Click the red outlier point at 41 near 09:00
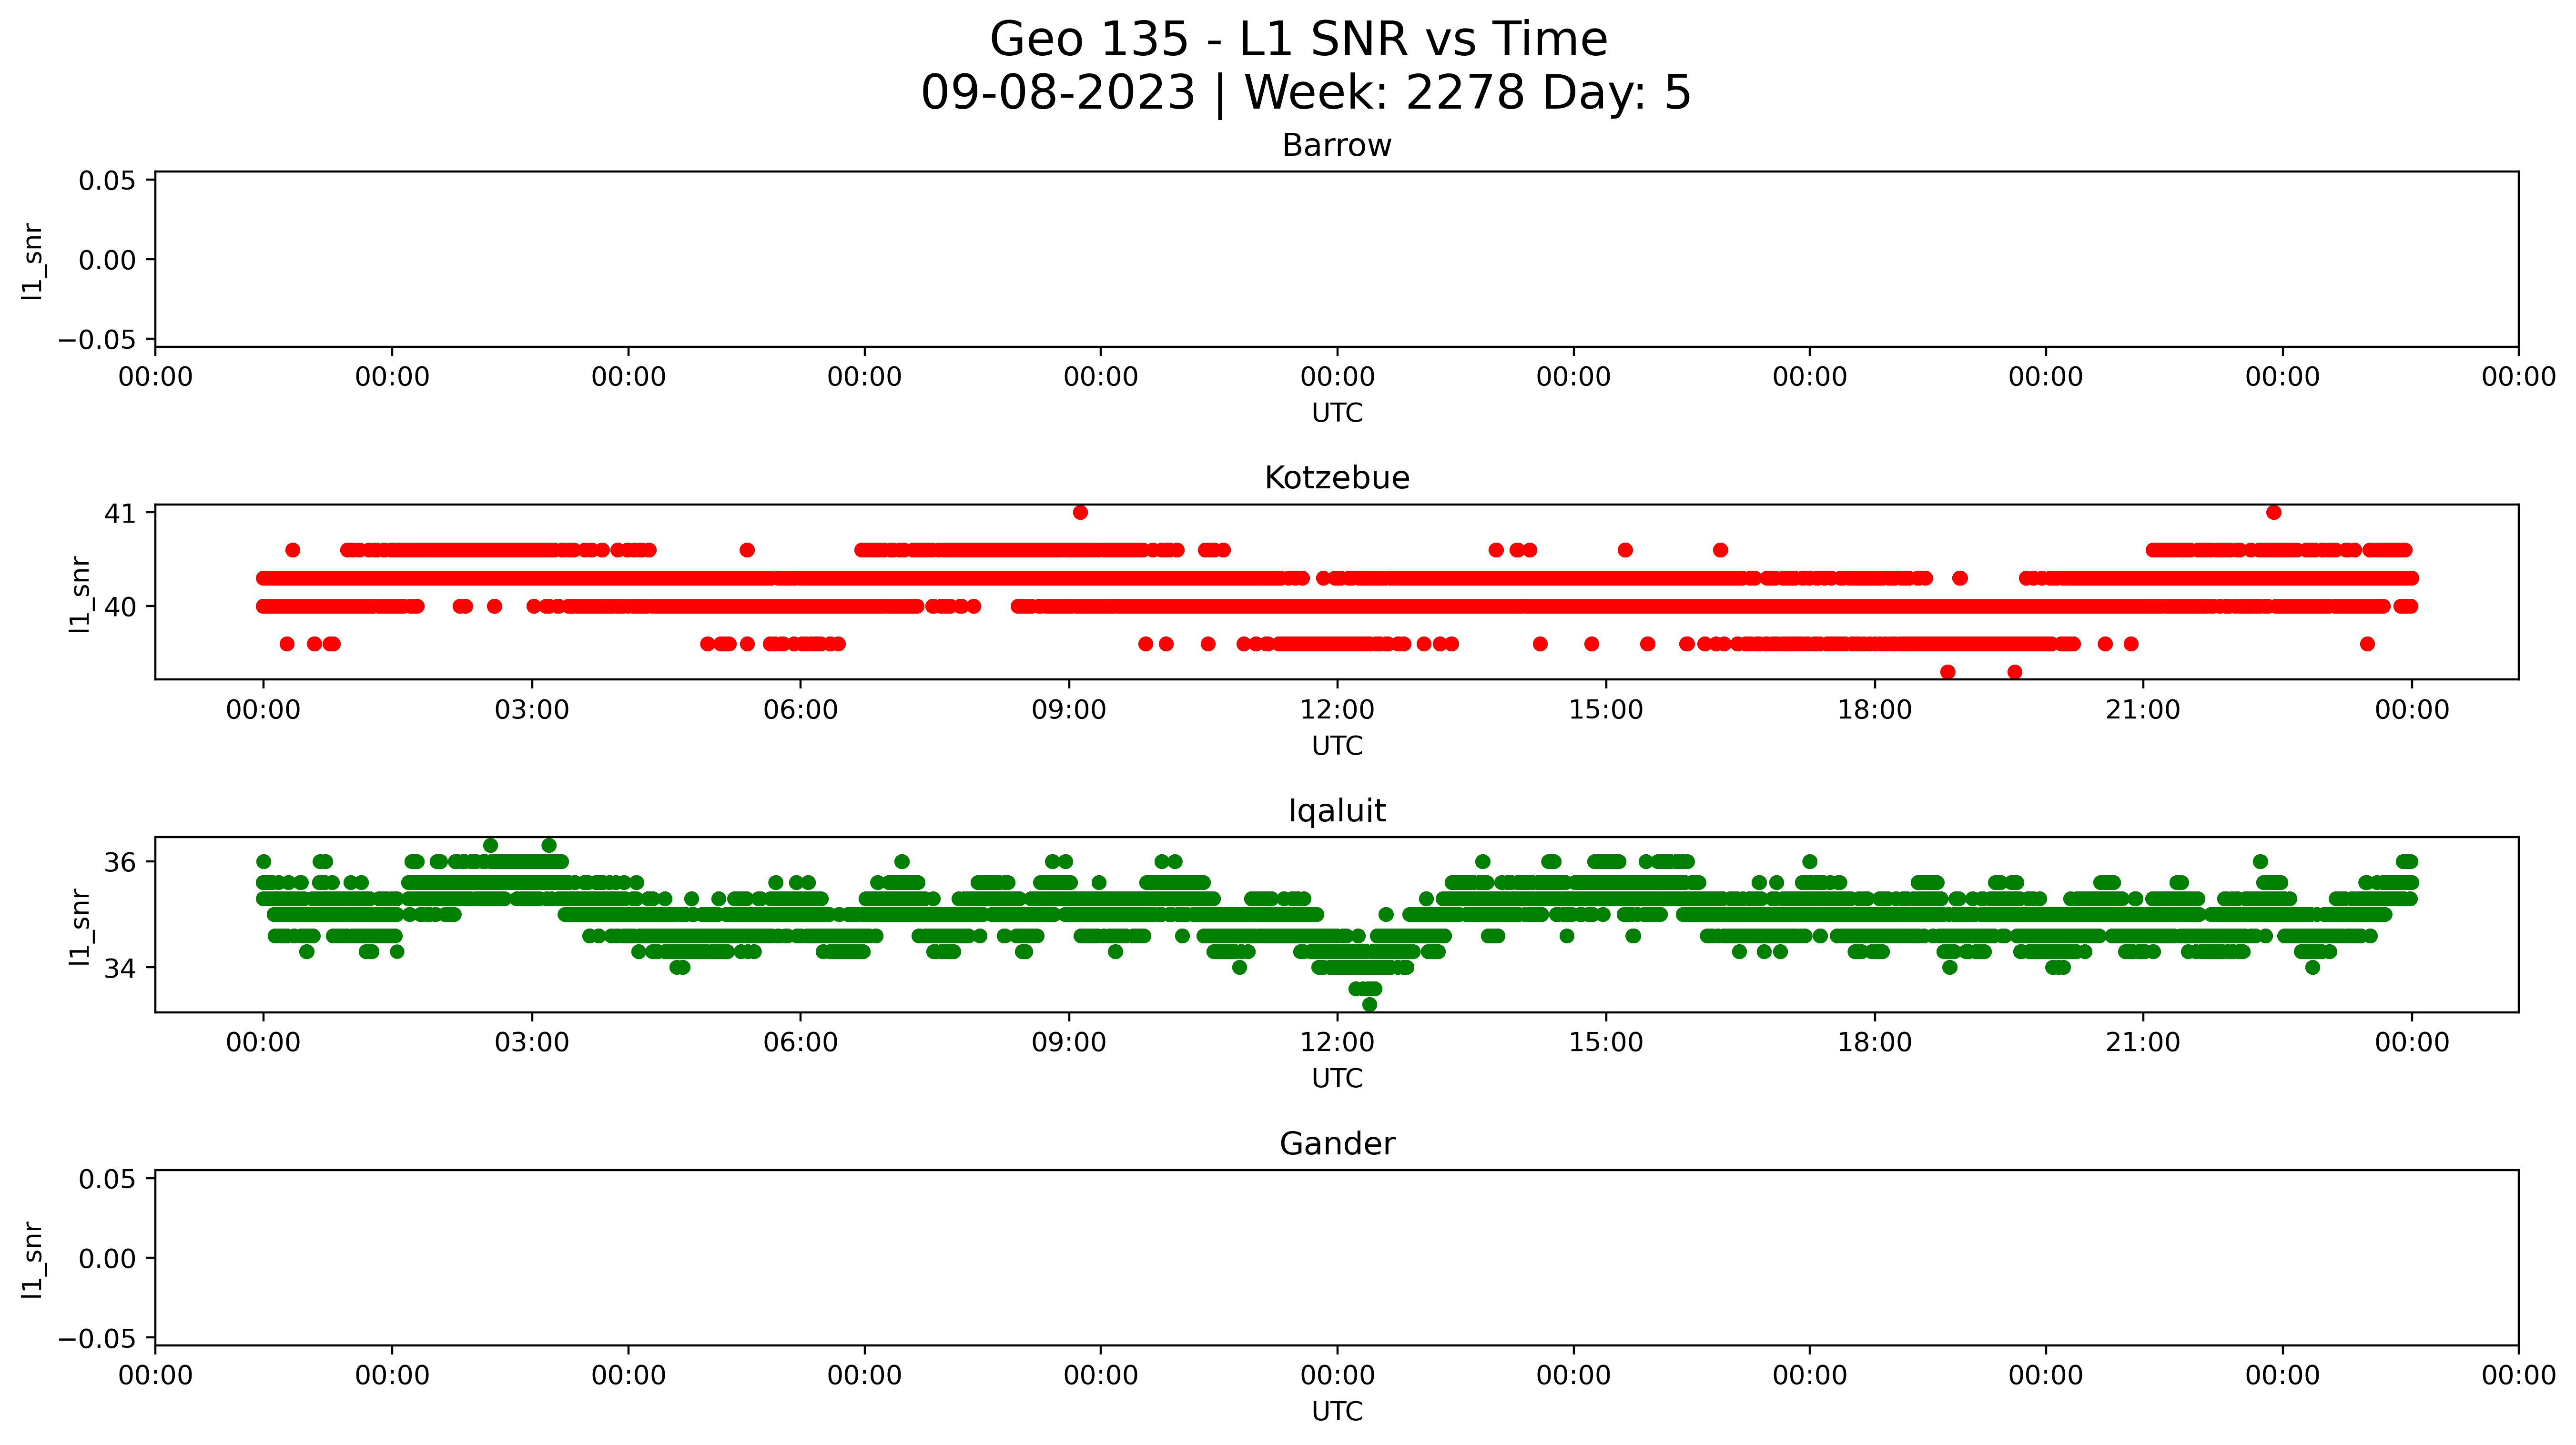The width and height of the screenshot is (2576, 1445). (1080, 512)
